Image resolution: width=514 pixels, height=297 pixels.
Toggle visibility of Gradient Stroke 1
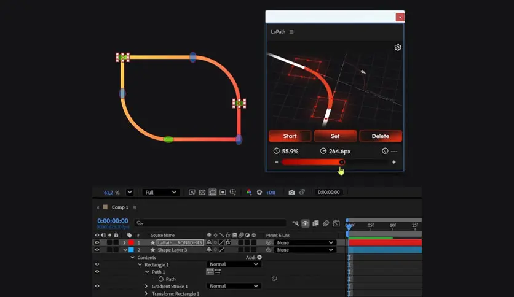[x=97, y=286]
